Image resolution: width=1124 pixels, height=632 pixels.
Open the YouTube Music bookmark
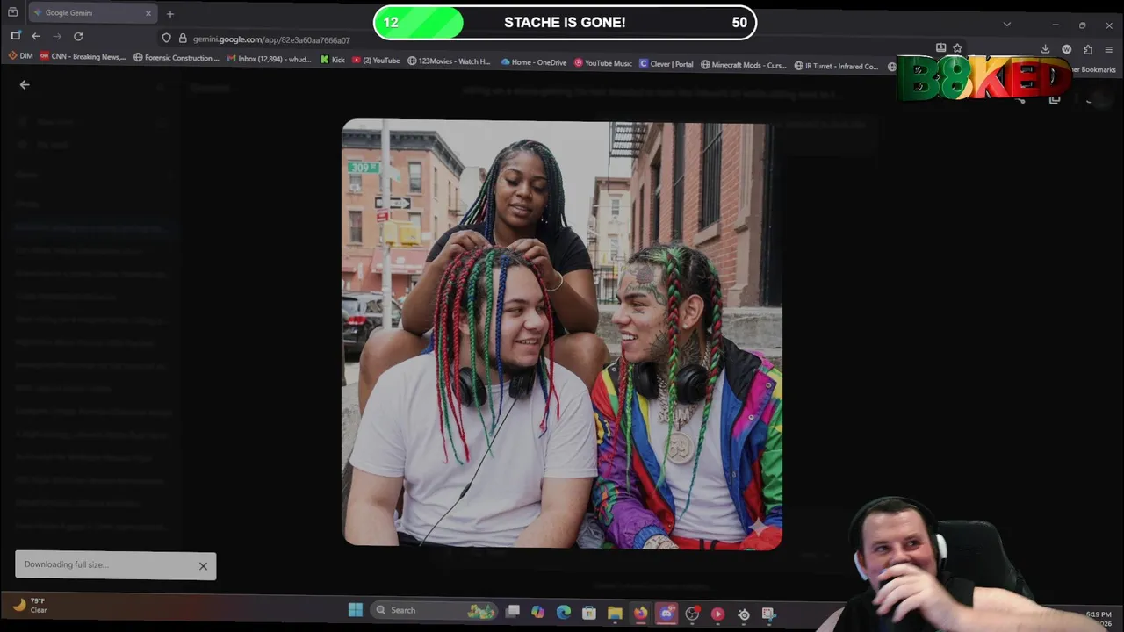click(x=603, y=63)
